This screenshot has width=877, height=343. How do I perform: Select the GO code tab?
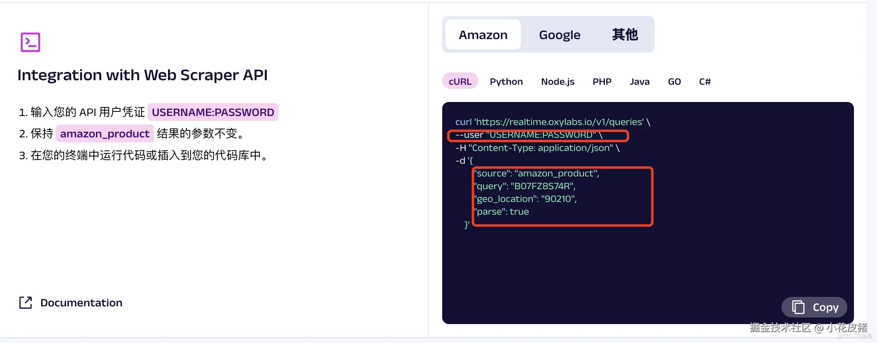click(x=674, y=81)
